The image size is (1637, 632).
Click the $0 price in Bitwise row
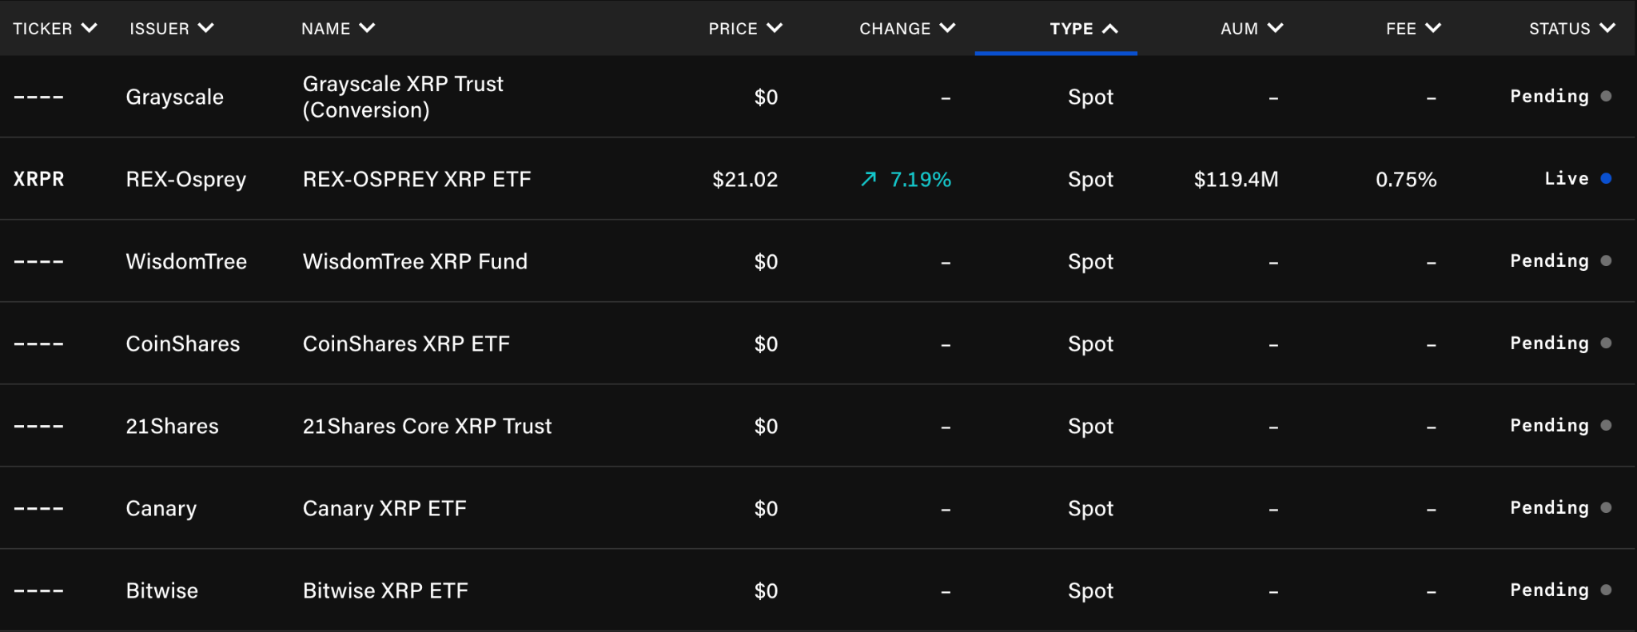tap(766, 591)
